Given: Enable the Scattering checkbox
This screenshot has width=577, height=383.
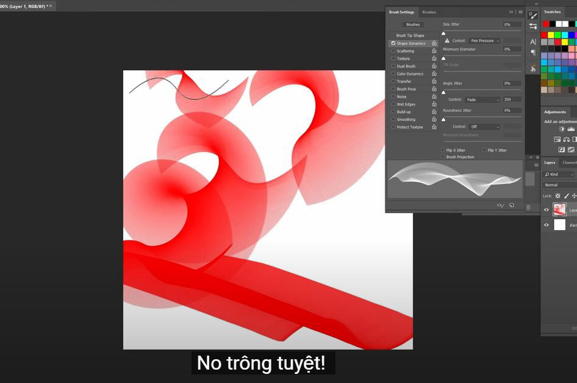Looking at the screenshot, I should pos(393,51).
